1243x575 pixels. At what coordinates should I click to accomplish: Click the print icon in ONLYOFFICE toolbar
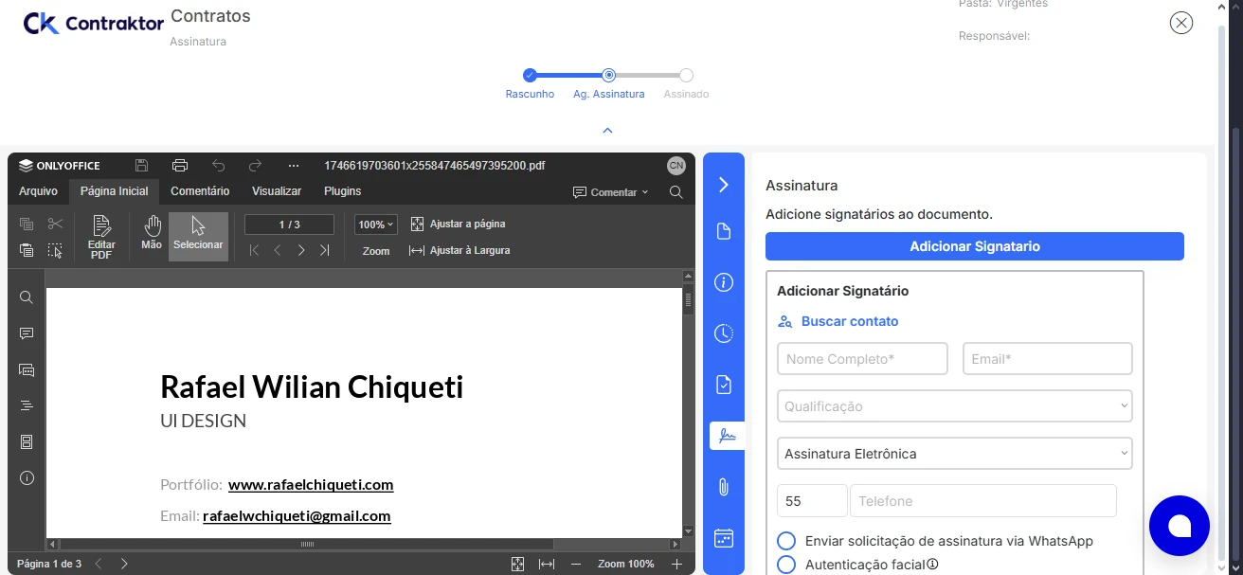coord(180,166)
